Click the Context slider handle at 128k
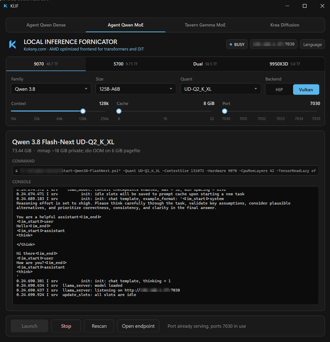This screenshot has height=342, width=330. click(83, 111)
